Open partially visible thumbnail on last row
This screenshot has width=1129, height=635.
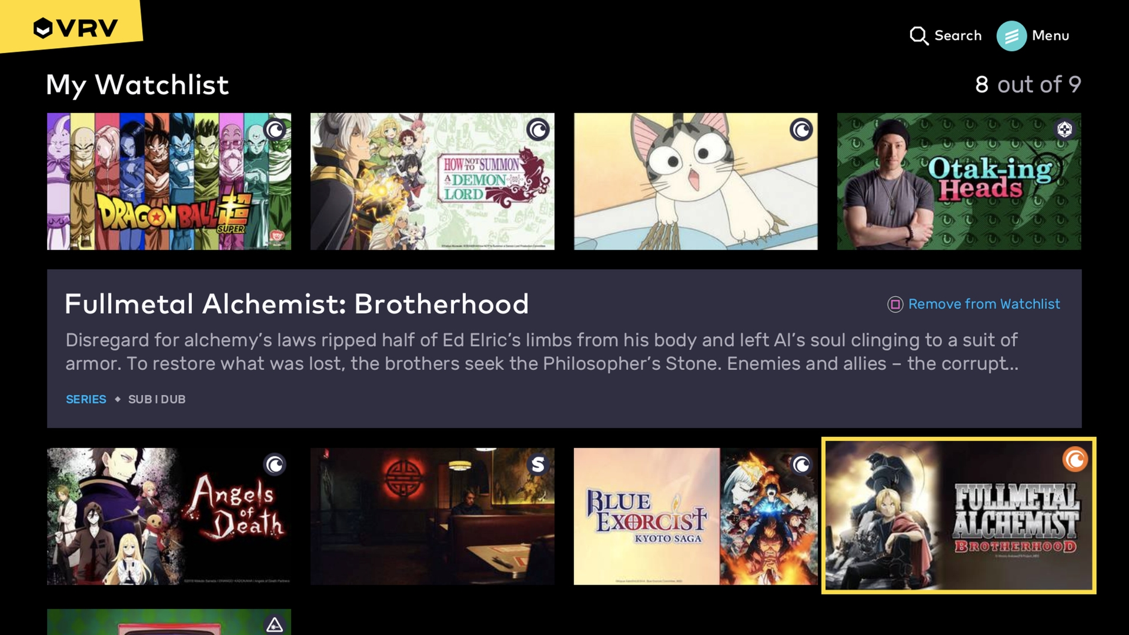169,622
